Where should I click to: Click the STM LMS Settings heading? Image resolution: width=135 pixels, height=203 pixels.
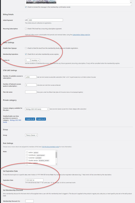10,70
